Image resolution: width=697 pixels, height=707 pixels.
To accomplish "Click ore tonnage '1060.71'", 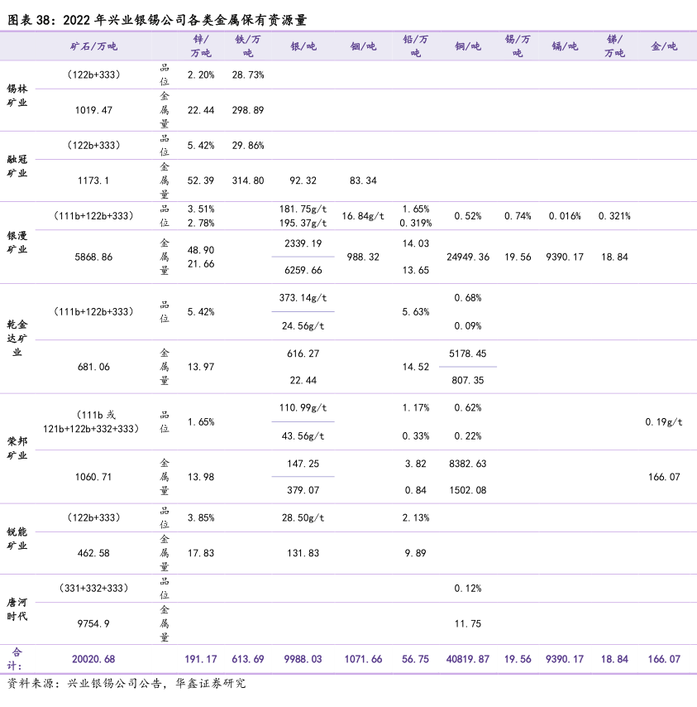I will pyautogui.click(x=93, y=477).
